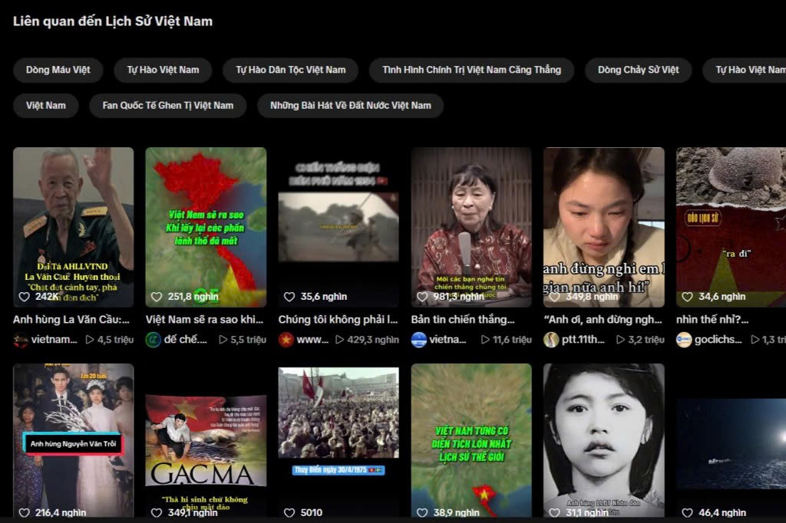Click the play icon beside 4,5 triệu
786x523 pixels.
90,340
